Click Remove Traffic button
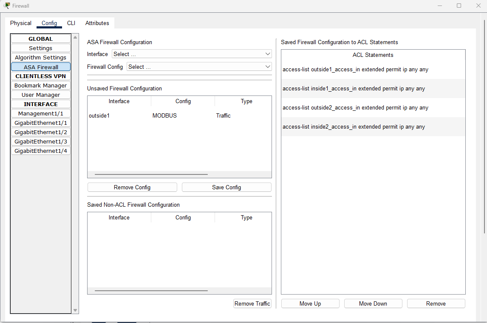487x323 pixels. tap(252, 303)
